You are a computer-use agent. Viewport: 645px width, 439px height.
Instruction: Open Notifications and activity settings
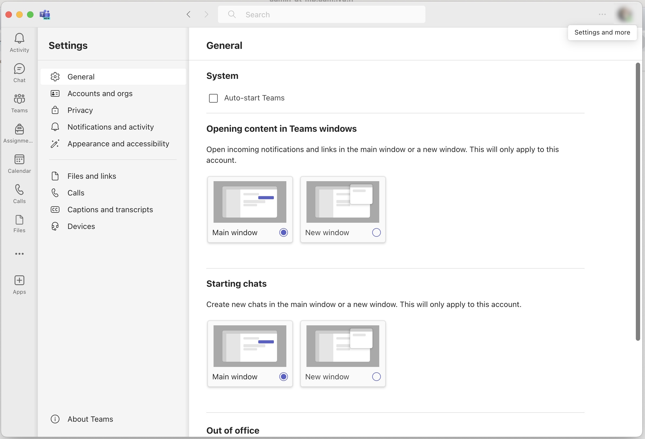pyautogui.click(x=110, y=127)
